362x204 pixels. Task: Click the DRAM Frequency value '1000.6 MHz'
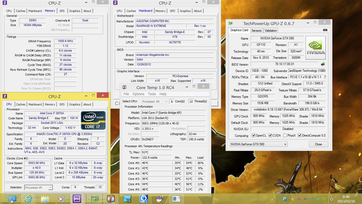[65, 41]
